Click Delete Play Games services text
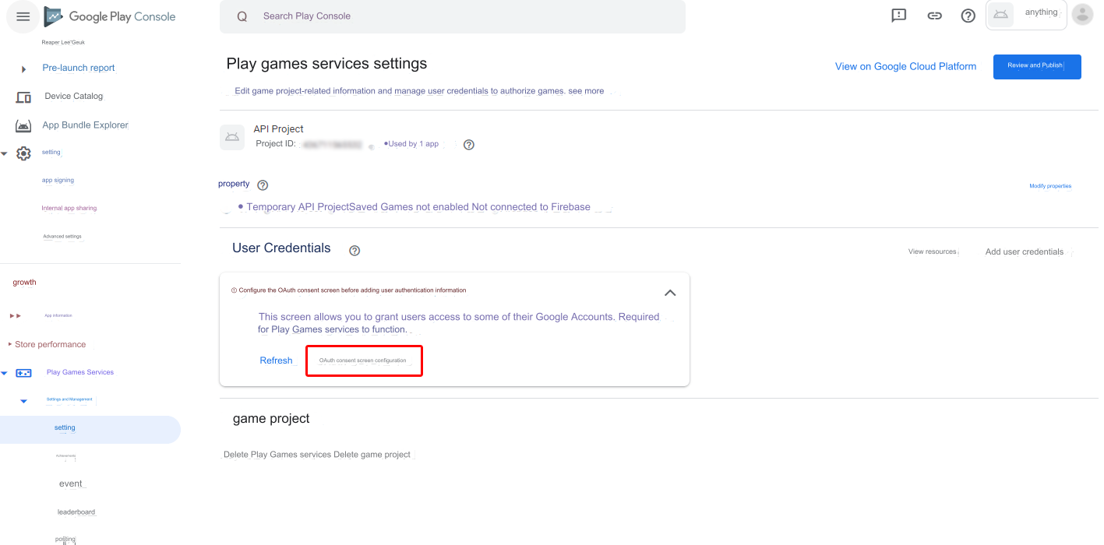The image size is (1104, 545). coord(277,455)
